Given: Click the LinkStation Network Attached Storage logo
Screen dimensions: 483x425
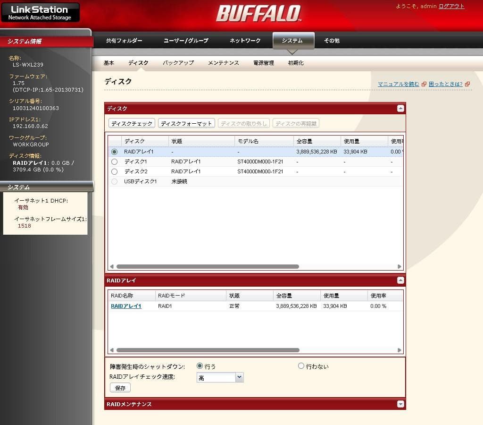Looking at the screenshot, I should pos(40,12).
